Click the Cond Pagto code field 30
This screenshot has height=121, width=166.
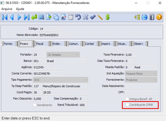pyautogui.click(x=38, y=92)
